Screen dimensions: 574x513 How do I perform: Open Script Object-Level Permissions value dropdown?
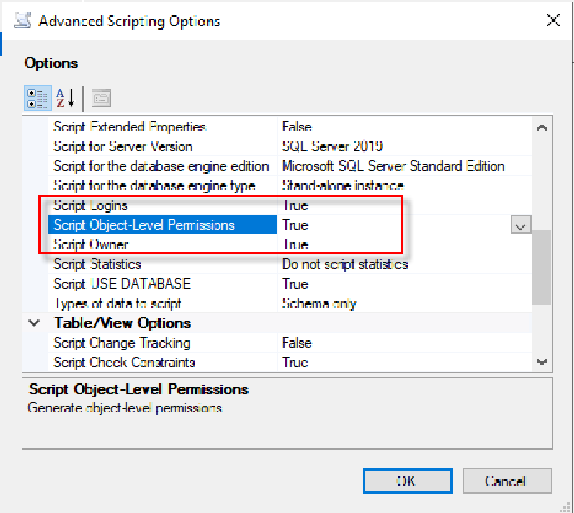521,225
